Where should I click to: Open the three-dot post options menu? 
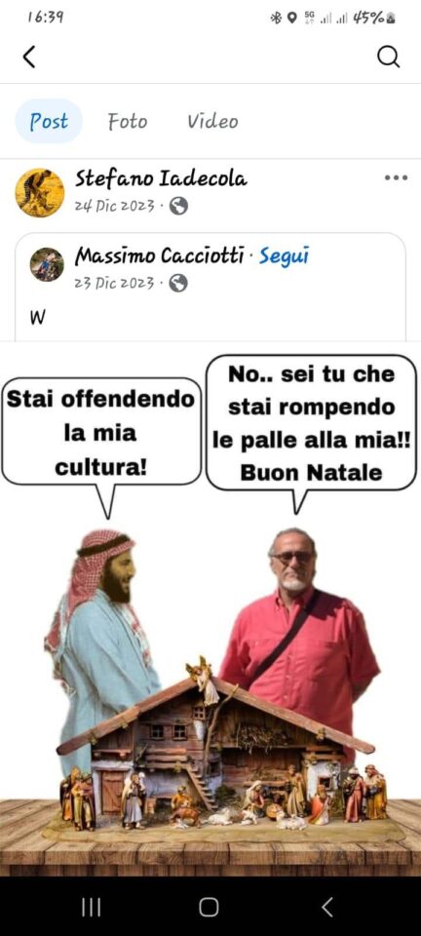(x=396, y=177)
